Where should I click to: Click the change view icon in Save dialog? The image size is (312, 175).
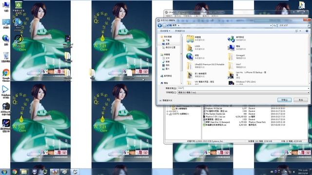pos(297,31)
